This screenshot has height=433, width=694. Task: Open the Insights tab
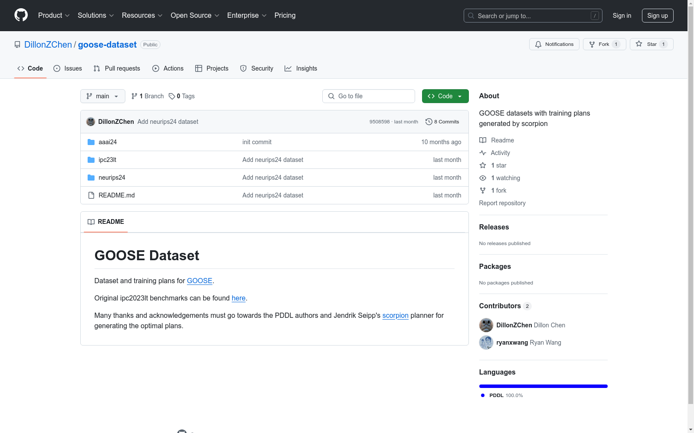click(x=301, y=68)
